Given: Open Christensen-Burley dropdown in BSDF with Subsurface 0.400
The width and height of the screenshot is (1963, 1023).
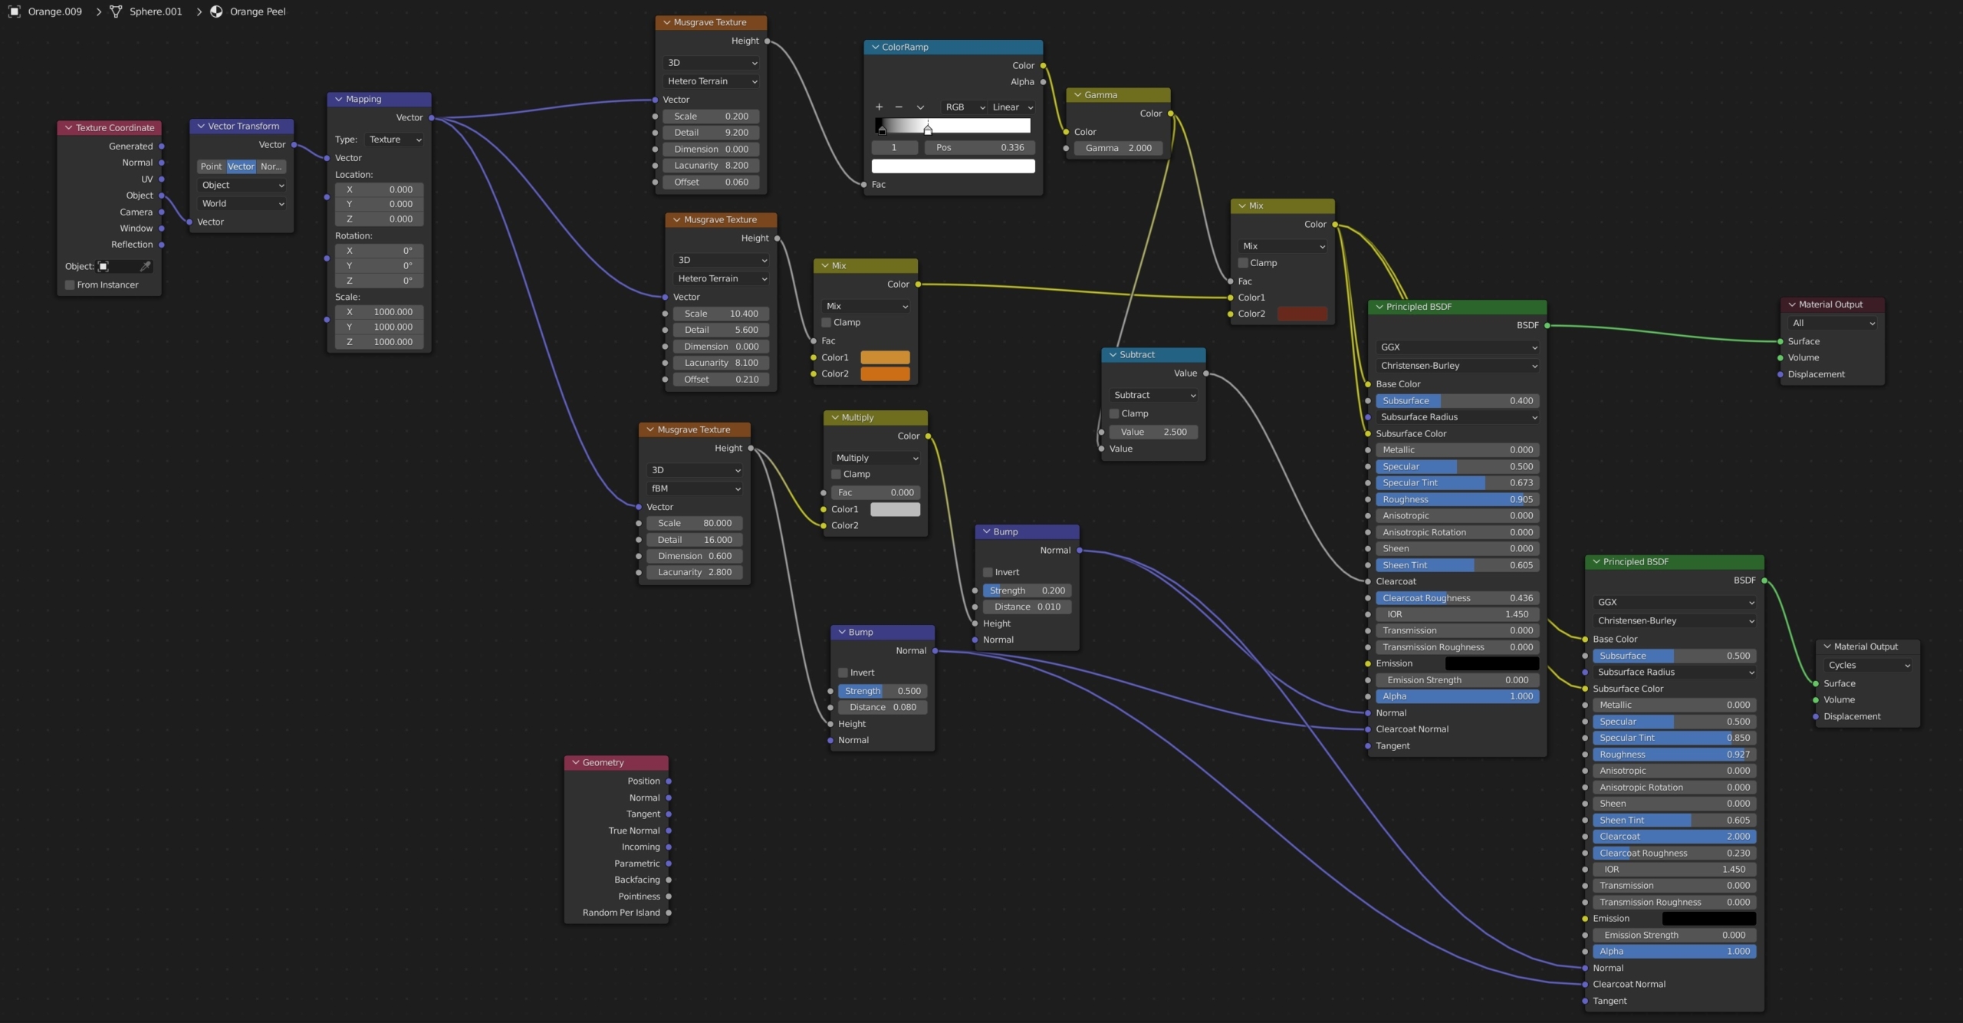Looking at the screenshot, I should 1457,367.
